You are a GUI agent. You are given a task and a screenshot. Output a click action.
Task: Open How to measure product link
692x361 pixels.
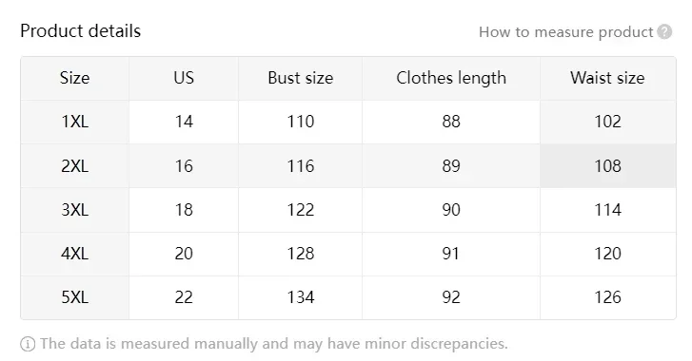coord(565,32)
